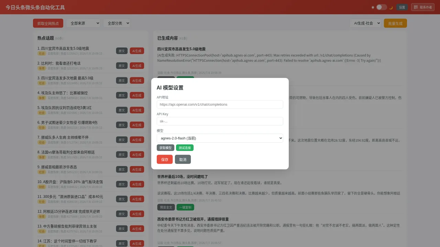Image resolution: width=440 pixels, height=247 pixels.
Task: Click app title 今日头条微头条自动化工具
Action: click(x=35, y=7)
